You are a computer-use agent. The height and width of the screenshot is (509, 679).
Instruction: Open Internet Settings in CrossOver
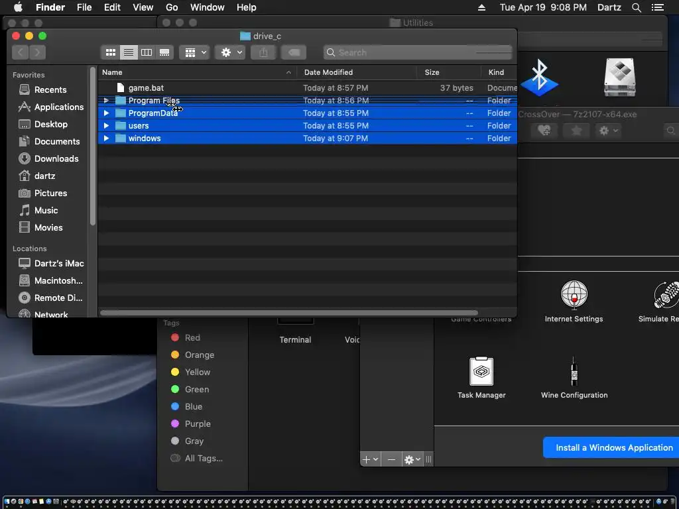pyautogui.click(x=574, y=302)
